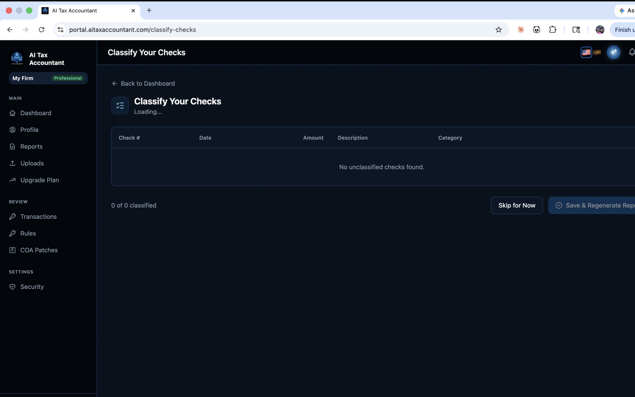
Task: Click the Reports document icon
Action: click(x=12, y=146)
